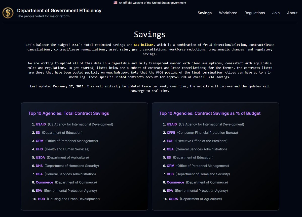Select OPM ranked 3 in Total Contract Savings
Viewport: 302px width, 217px height.
tap(40, 141)
